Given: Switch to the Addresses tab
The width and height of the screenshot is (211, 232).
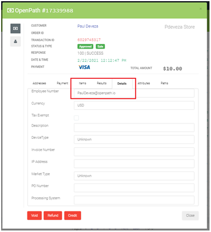Looking at the screenshot, I should pos(39,83).
